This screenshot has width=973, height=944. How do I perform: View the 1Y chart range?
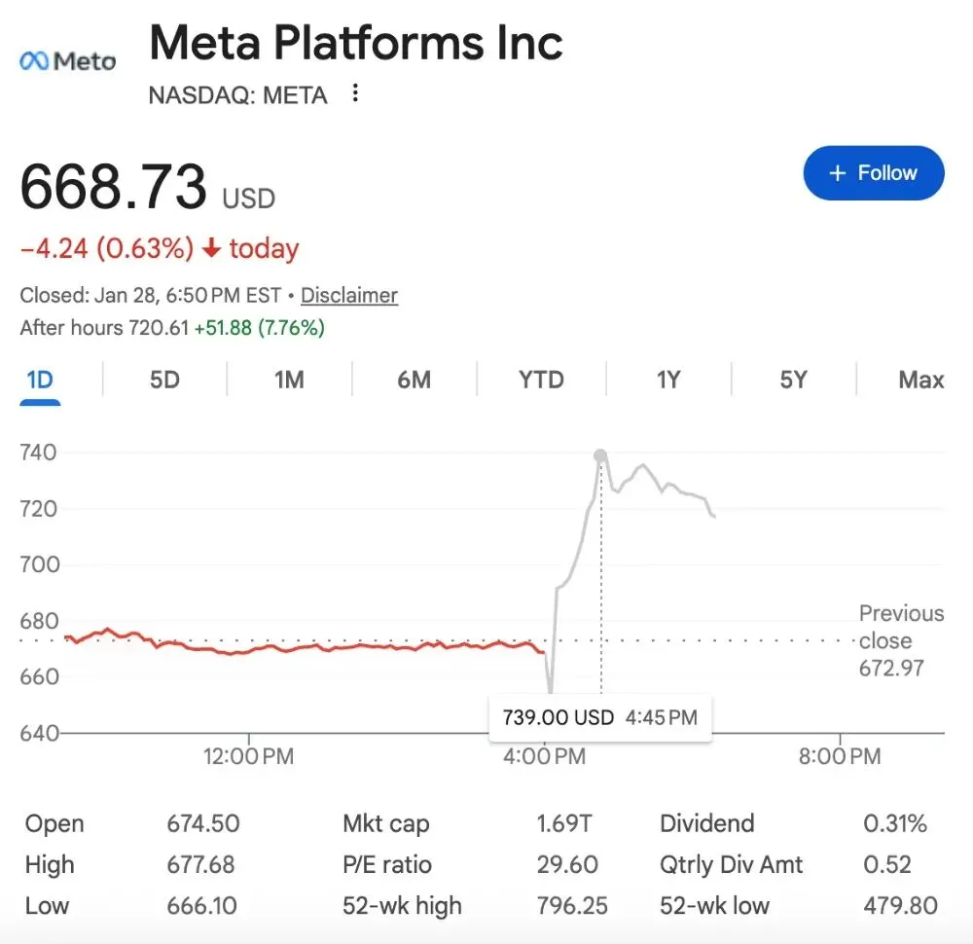click(667, 380)
